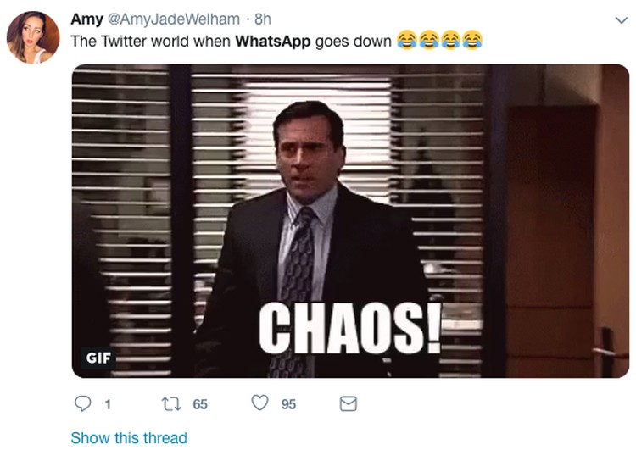Viewport: 636px width, 450px height.
Task: Retweet Amy's WhatsApp tweet
Action: pos(171,403)
